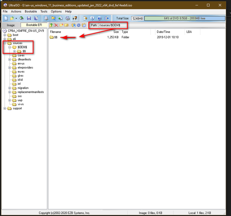Click the Mount to virtual drive icon

(68, 18)
